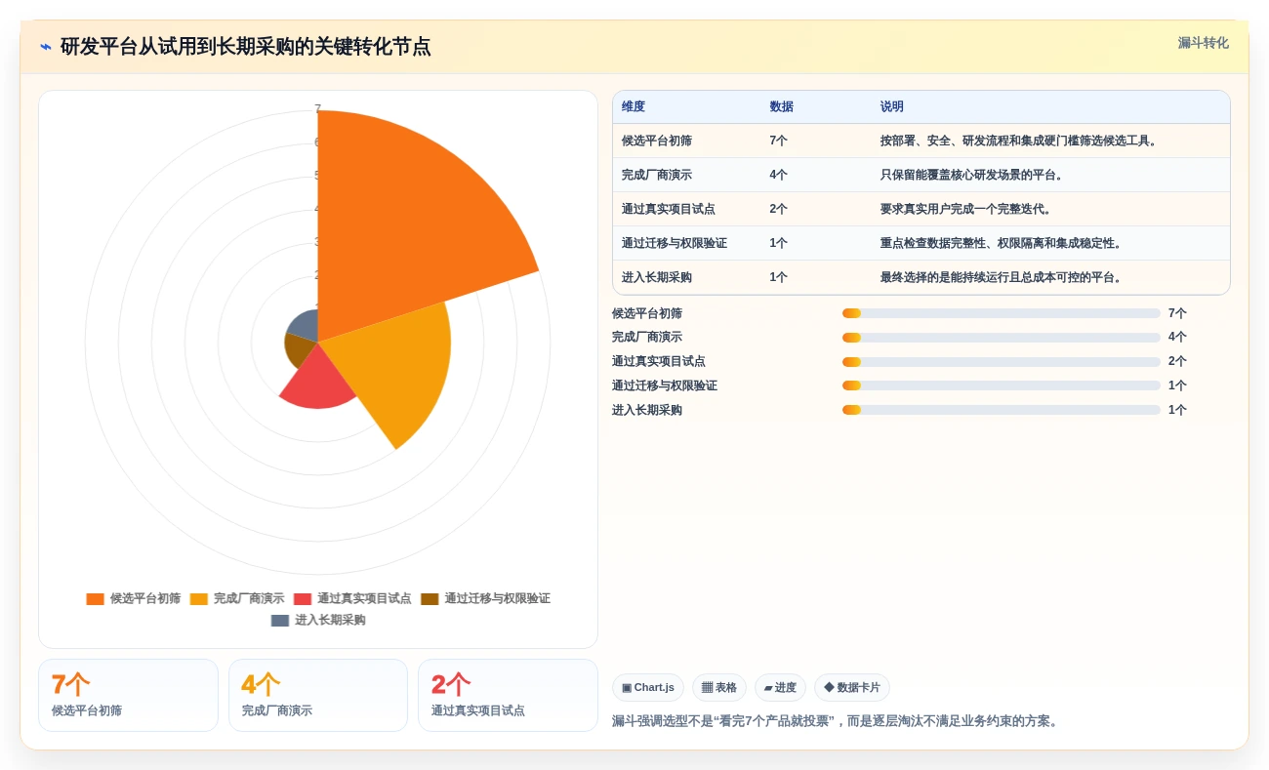Click the Chart.js tag
The width and height of the screenshot is (1269, 770).
coord(648,688)
